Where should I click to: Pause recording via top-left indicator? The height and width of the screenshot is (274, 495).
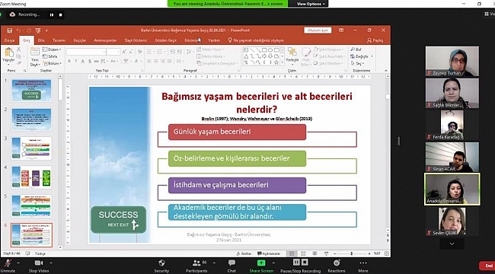tap(52, 14)
